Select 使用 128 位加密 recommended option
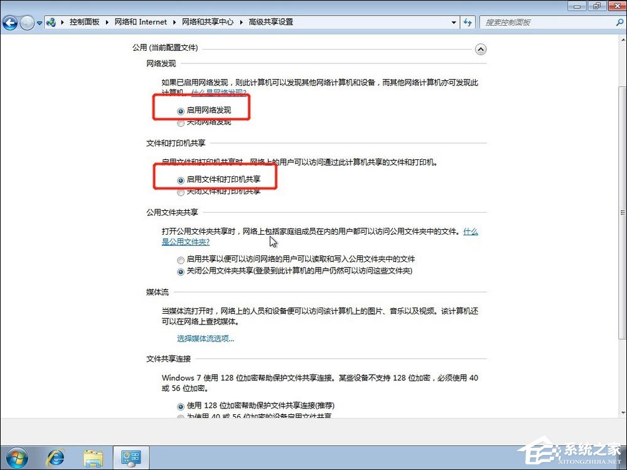Viewport: 627px width, 470px height. [181, 406]
